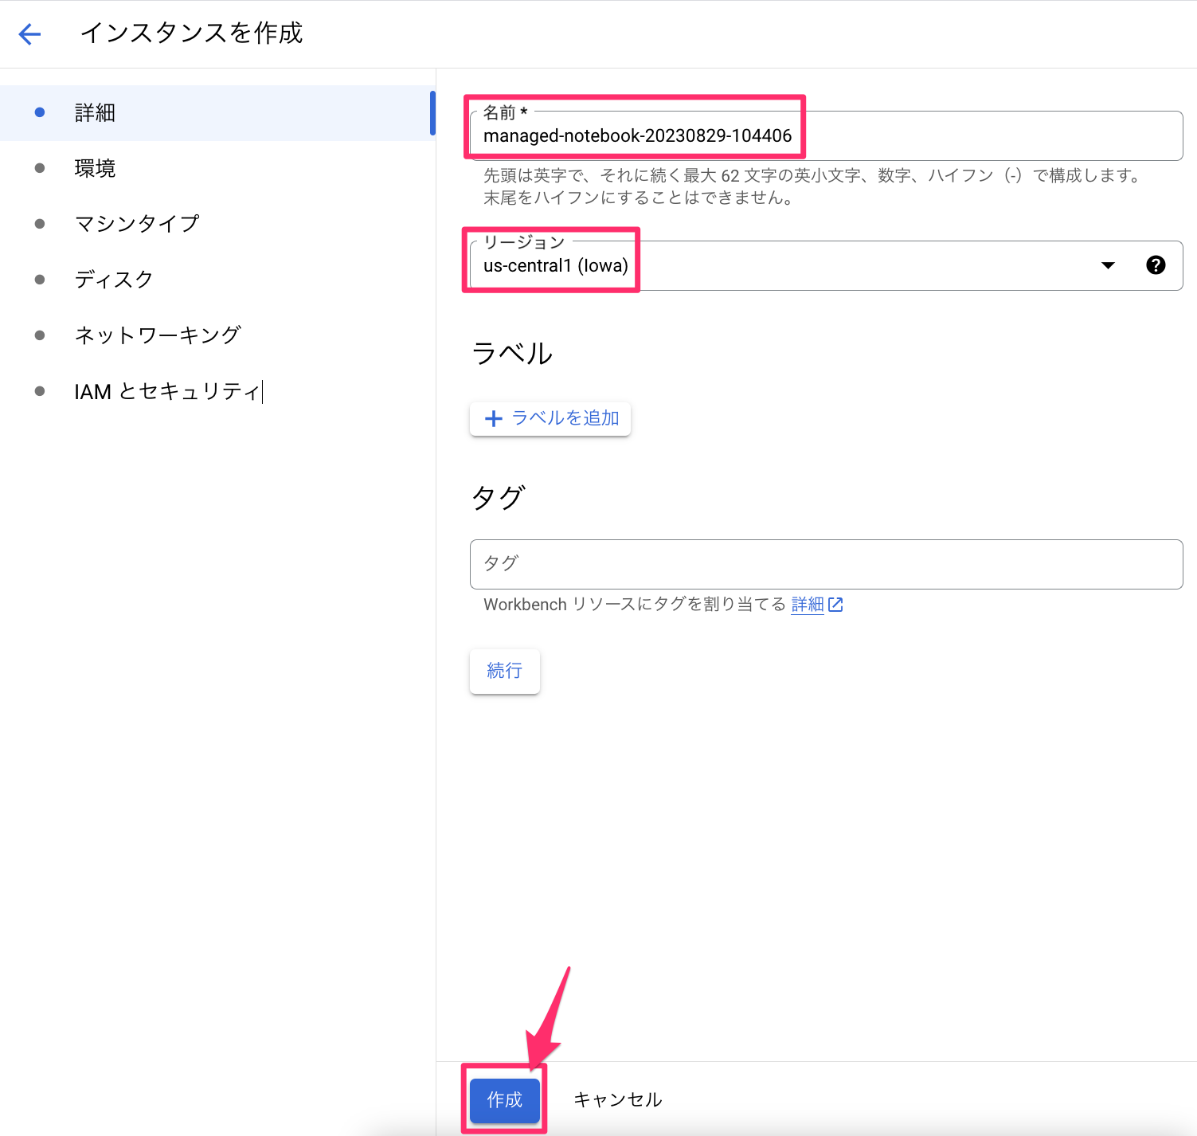Select the IAM とセキュリティ step
1197x1136 pixels.
tap(163, 390)
